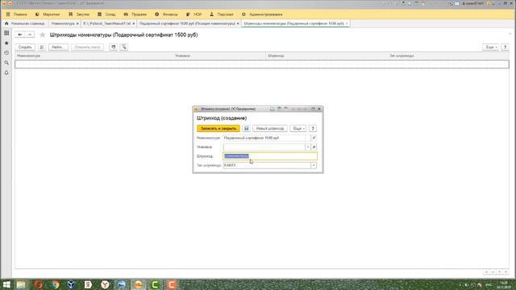Open the Упаковка item via its open icon
The image size is (516, 290).
314,147
